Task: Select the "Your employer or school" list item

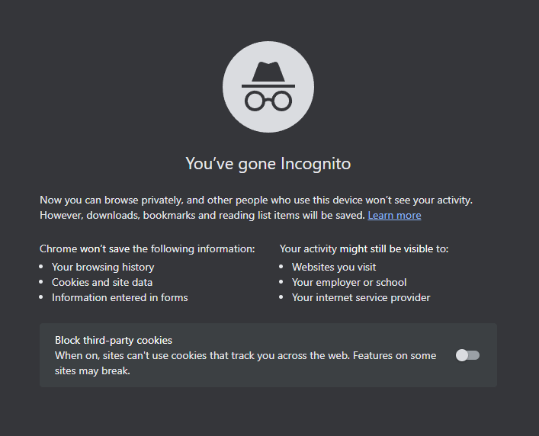Action: (x=349, y=282)
